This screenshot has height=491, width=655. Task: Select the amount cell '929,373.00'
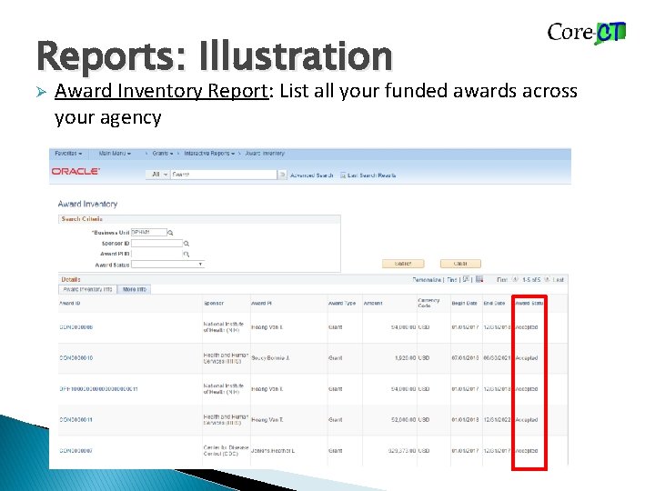pyautogui.click(x=402, y=450)
